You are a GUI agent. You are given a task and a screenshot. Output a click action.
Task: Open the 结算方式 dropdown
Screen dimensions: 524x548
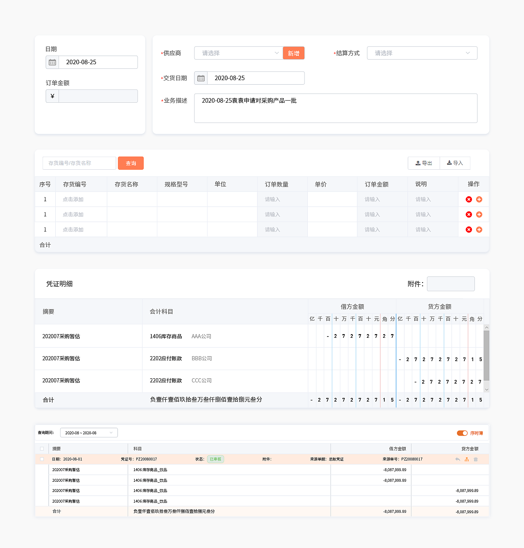[422, 53]
